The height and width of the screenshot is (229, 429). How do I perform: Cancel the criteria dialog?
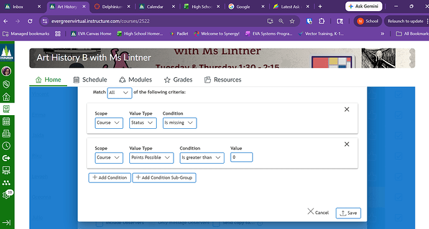pos(318,212)
